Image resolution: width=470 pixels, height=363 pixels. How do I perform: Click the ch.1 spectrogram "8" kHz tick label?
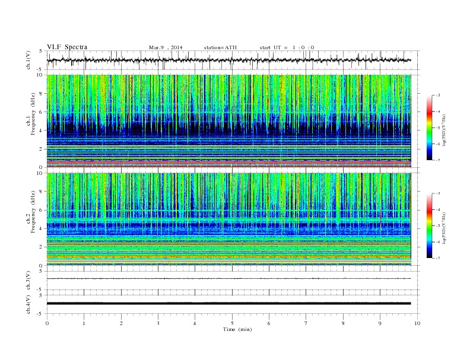pos(42,94)
